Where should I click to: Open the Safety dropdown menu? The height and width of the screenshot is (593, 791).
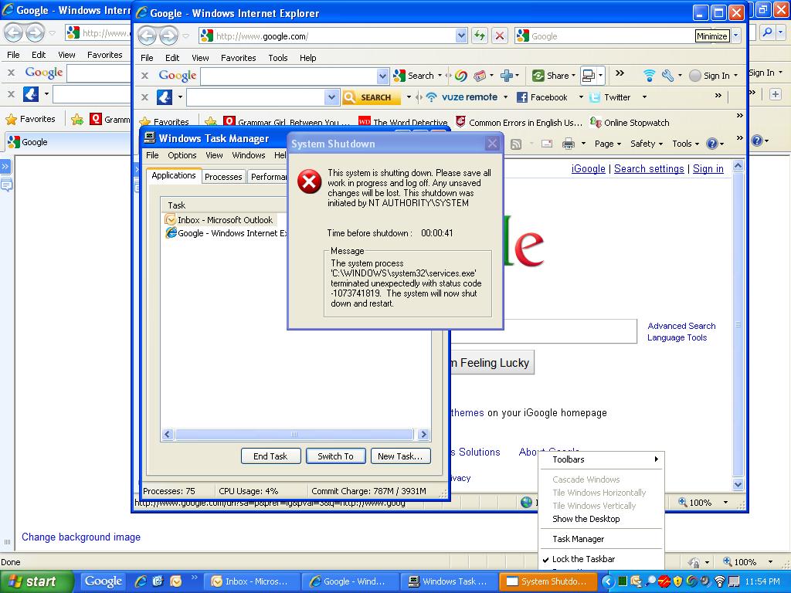click(x=647, y=144)
